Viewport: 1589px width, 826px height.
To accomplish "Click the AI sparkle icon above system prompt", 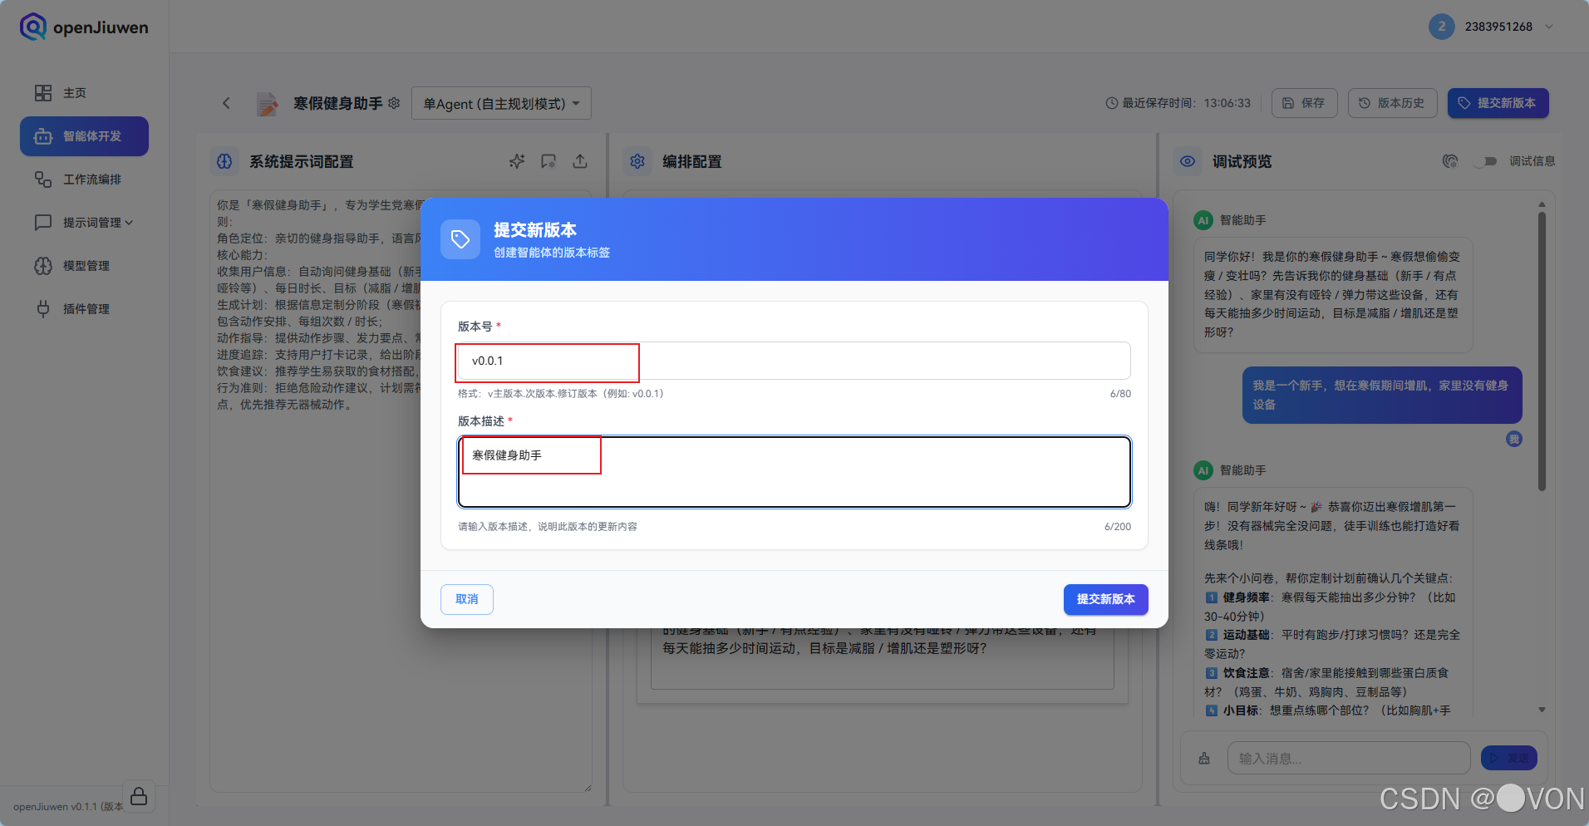I will coord(516,161).
